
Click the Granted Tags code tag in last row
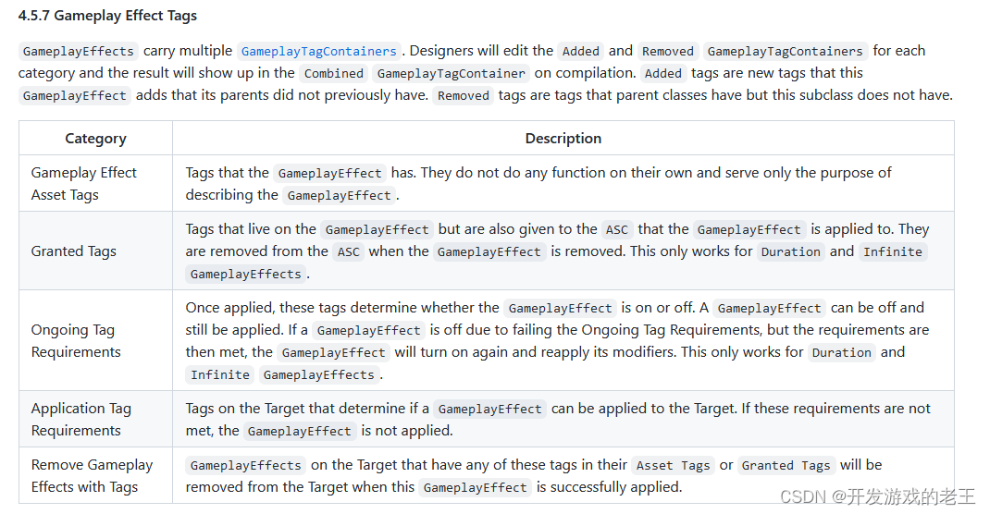click(x=786, y=465)
